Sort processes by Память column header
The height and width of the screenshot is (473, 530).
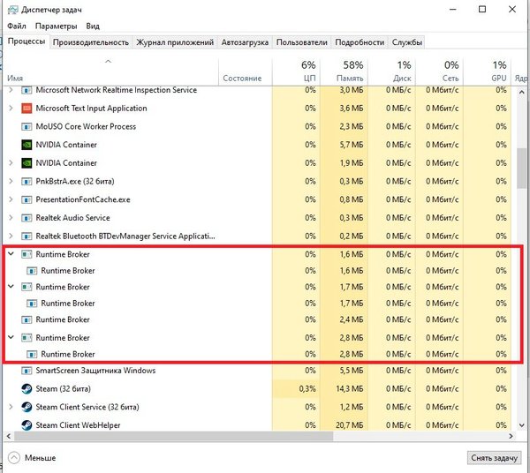point(353,71)
